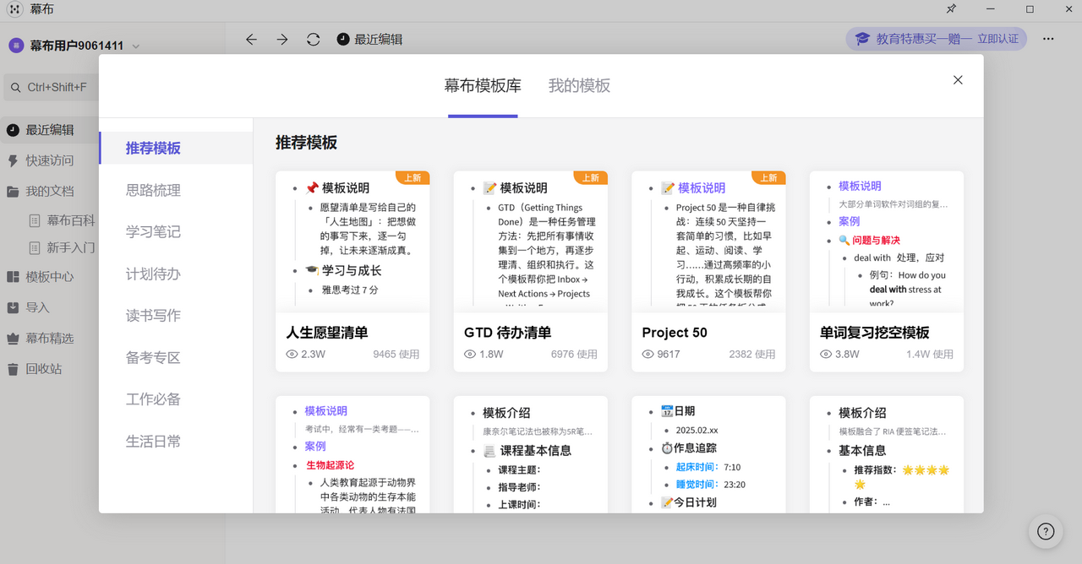This screenshot has width=1082, height=564.
Task: Switch to the 我的模板 tab
Action: pyautogui.click(x=579, y=85)
